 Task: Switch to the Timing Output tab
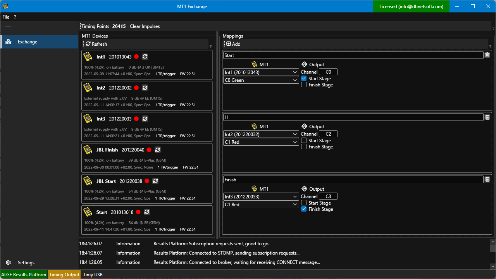pos(64,274)
